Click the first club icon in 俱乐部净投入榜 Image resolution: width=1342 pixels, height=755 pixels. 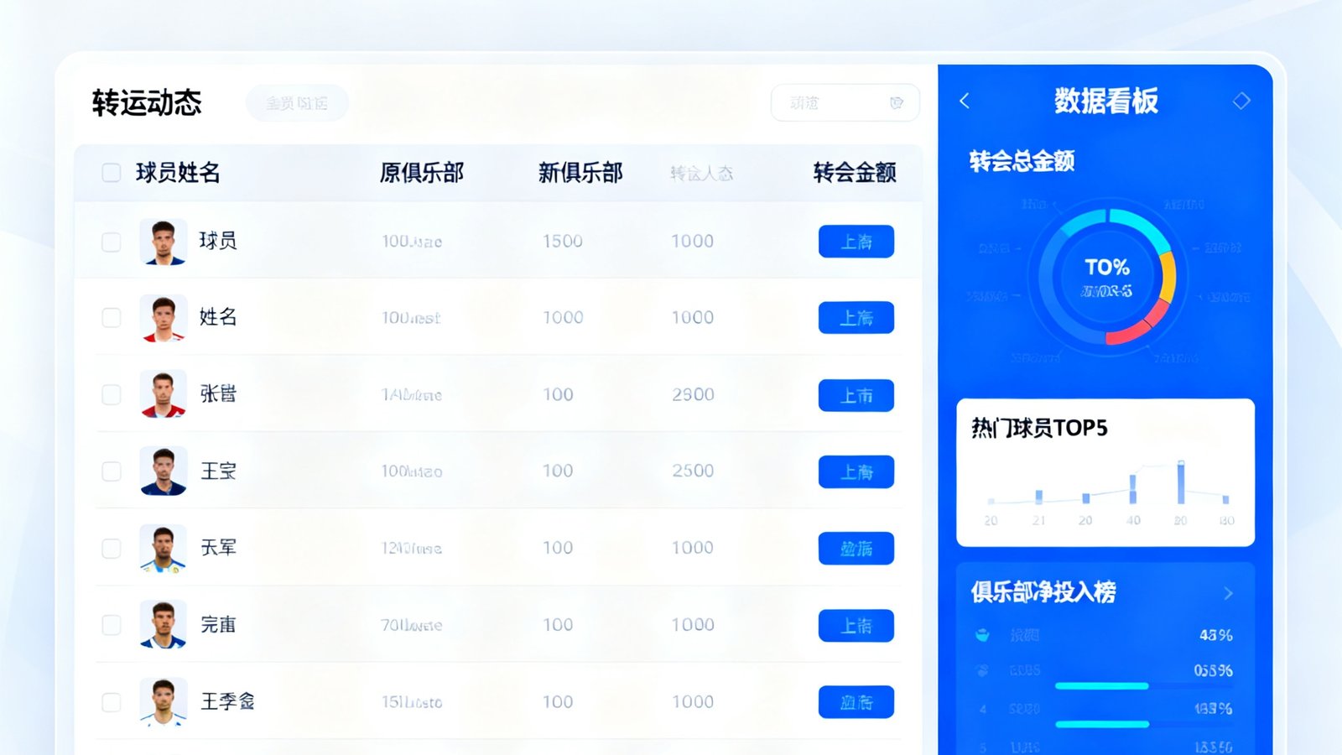click(x=982, y=635)
